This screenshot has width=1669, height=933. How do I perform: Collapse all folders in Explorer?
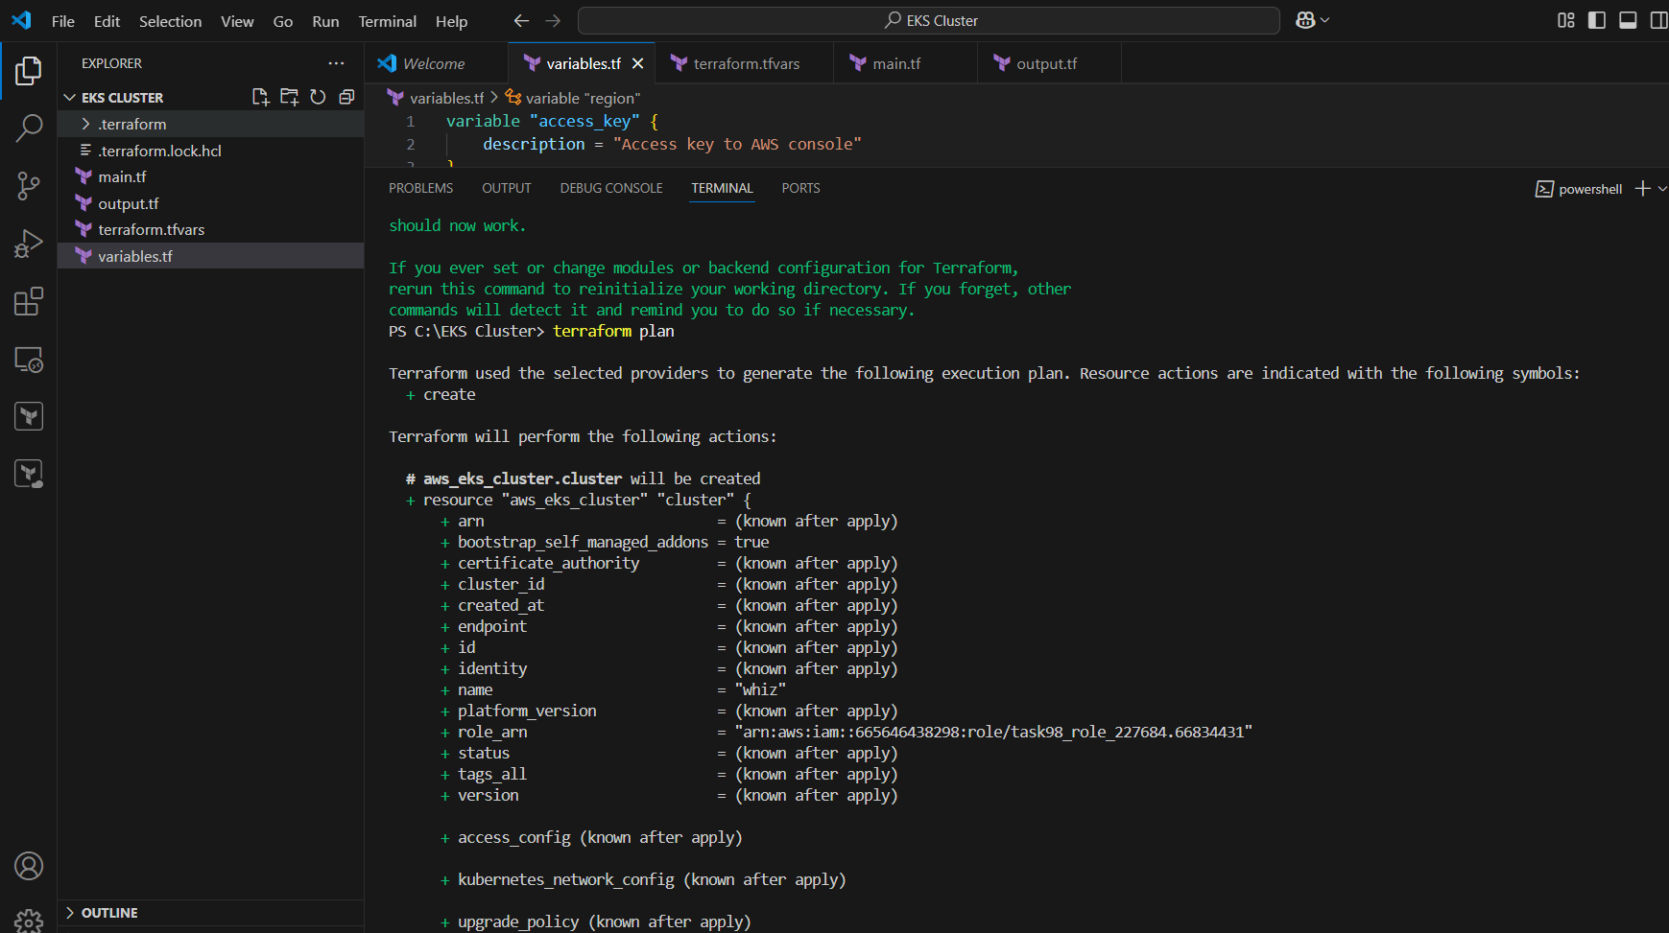[346, 97]
